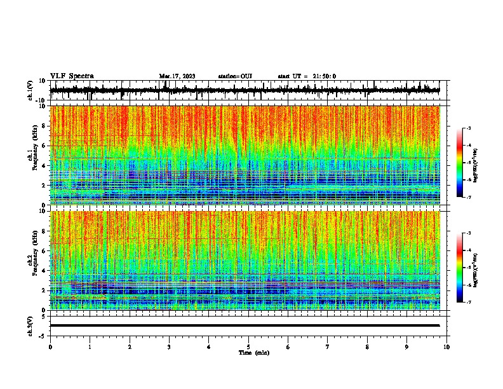
Task: Click the "ch.3(V)" axis label
Action: [30, 326]
